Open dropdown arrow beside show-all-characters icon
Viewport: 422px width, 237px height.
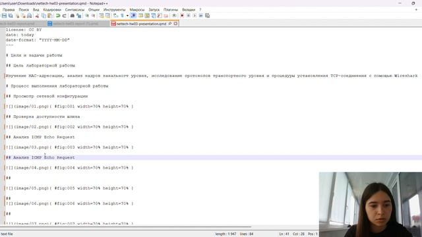127,16
